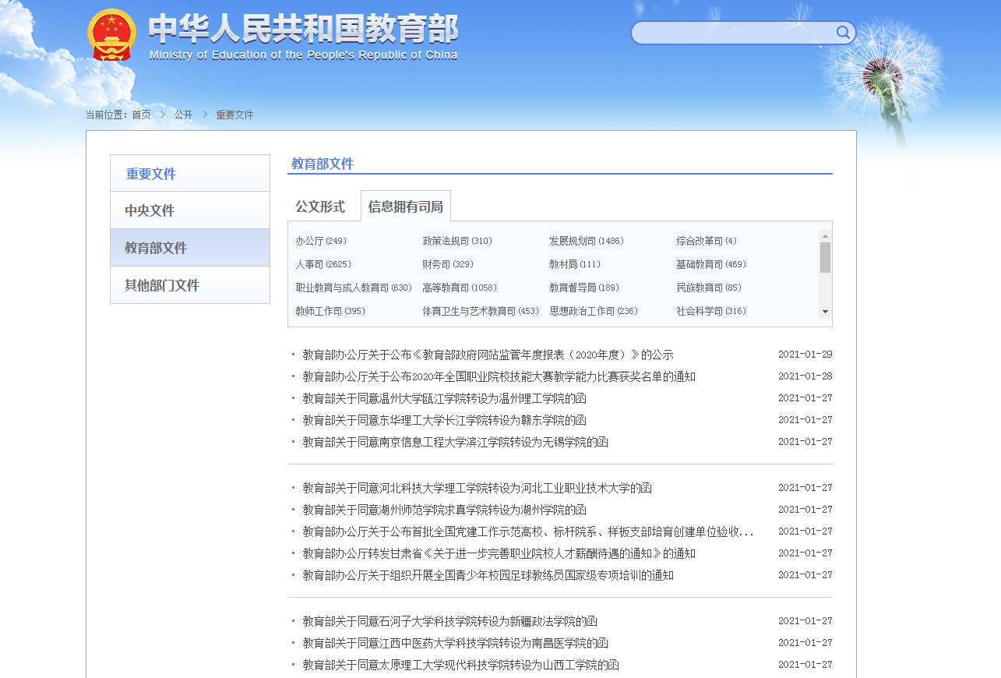Image resolution: width=1001 pixels, height=678 pixels.
Task: Click the search magnifier icon
Action: (x=843, y=32)
